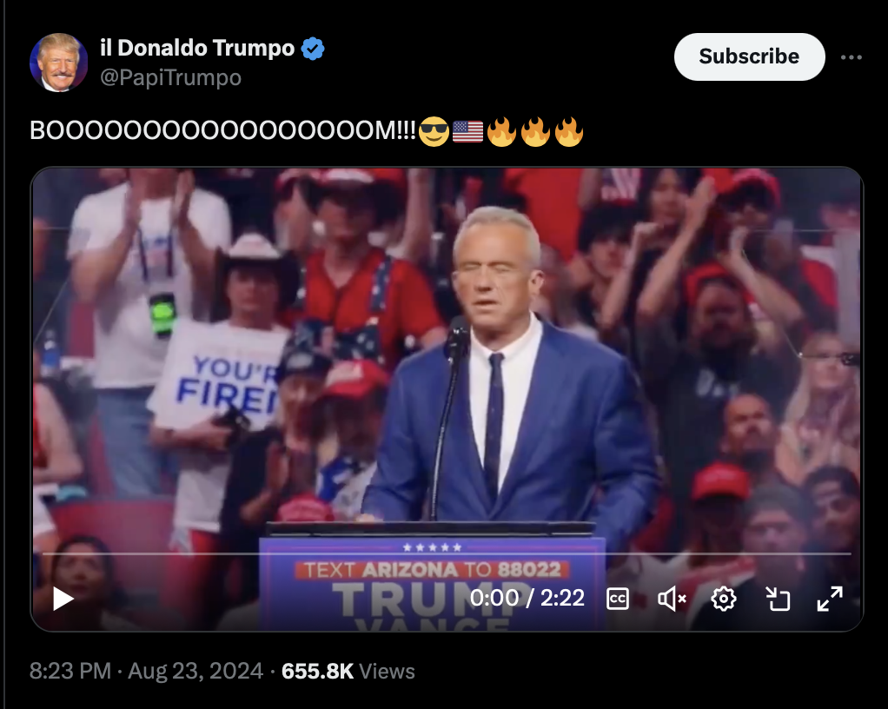Viewport: 888px width, 709px height.
Task: Unmute the video sound
Action: [x=672, y=599]
